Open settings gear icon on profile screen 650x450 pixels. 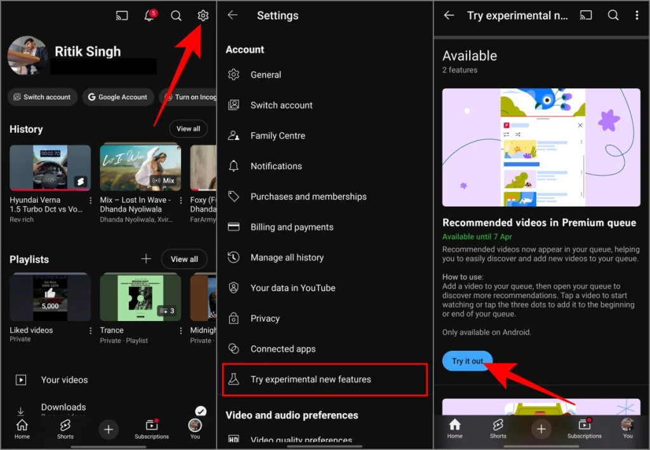point(202,16)
